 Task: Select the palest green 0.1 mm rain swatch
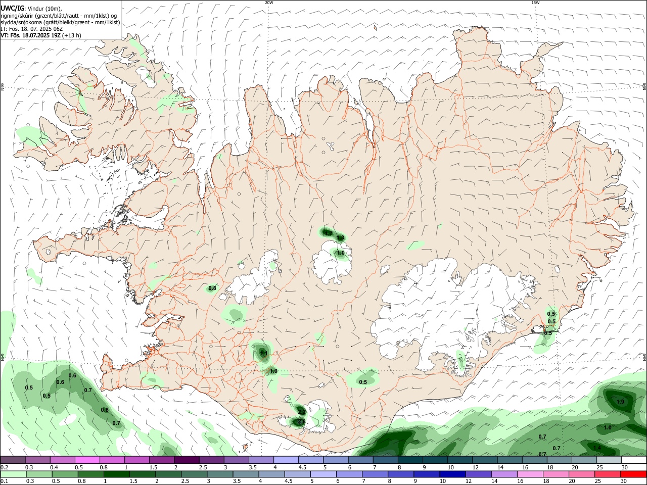tap(13, 474)
